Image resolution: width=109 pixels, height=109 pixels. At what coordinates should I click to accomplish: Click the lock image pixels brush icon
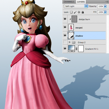[x=75, y=12]
